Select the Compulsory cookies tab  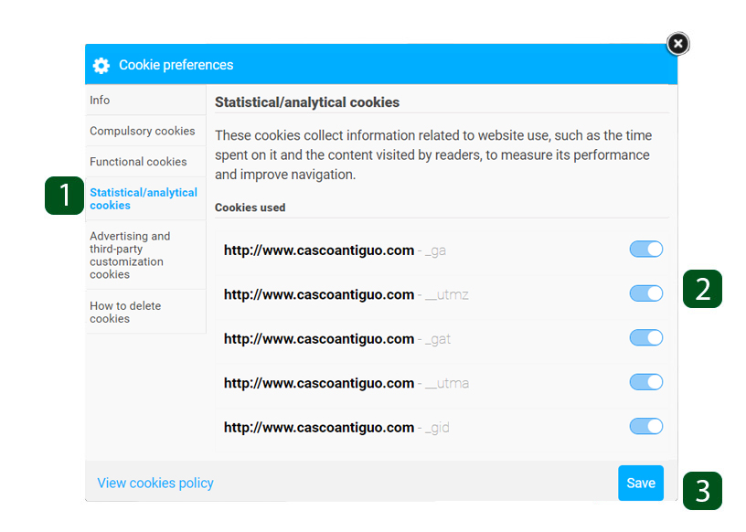point(145,131)
